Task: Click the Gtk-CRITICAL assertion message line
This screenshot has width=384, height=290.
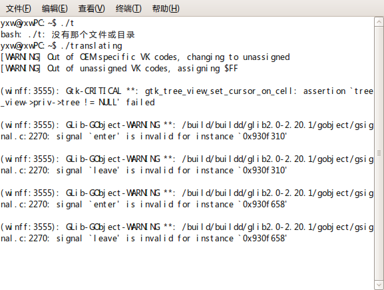Action: click(187, 97)
